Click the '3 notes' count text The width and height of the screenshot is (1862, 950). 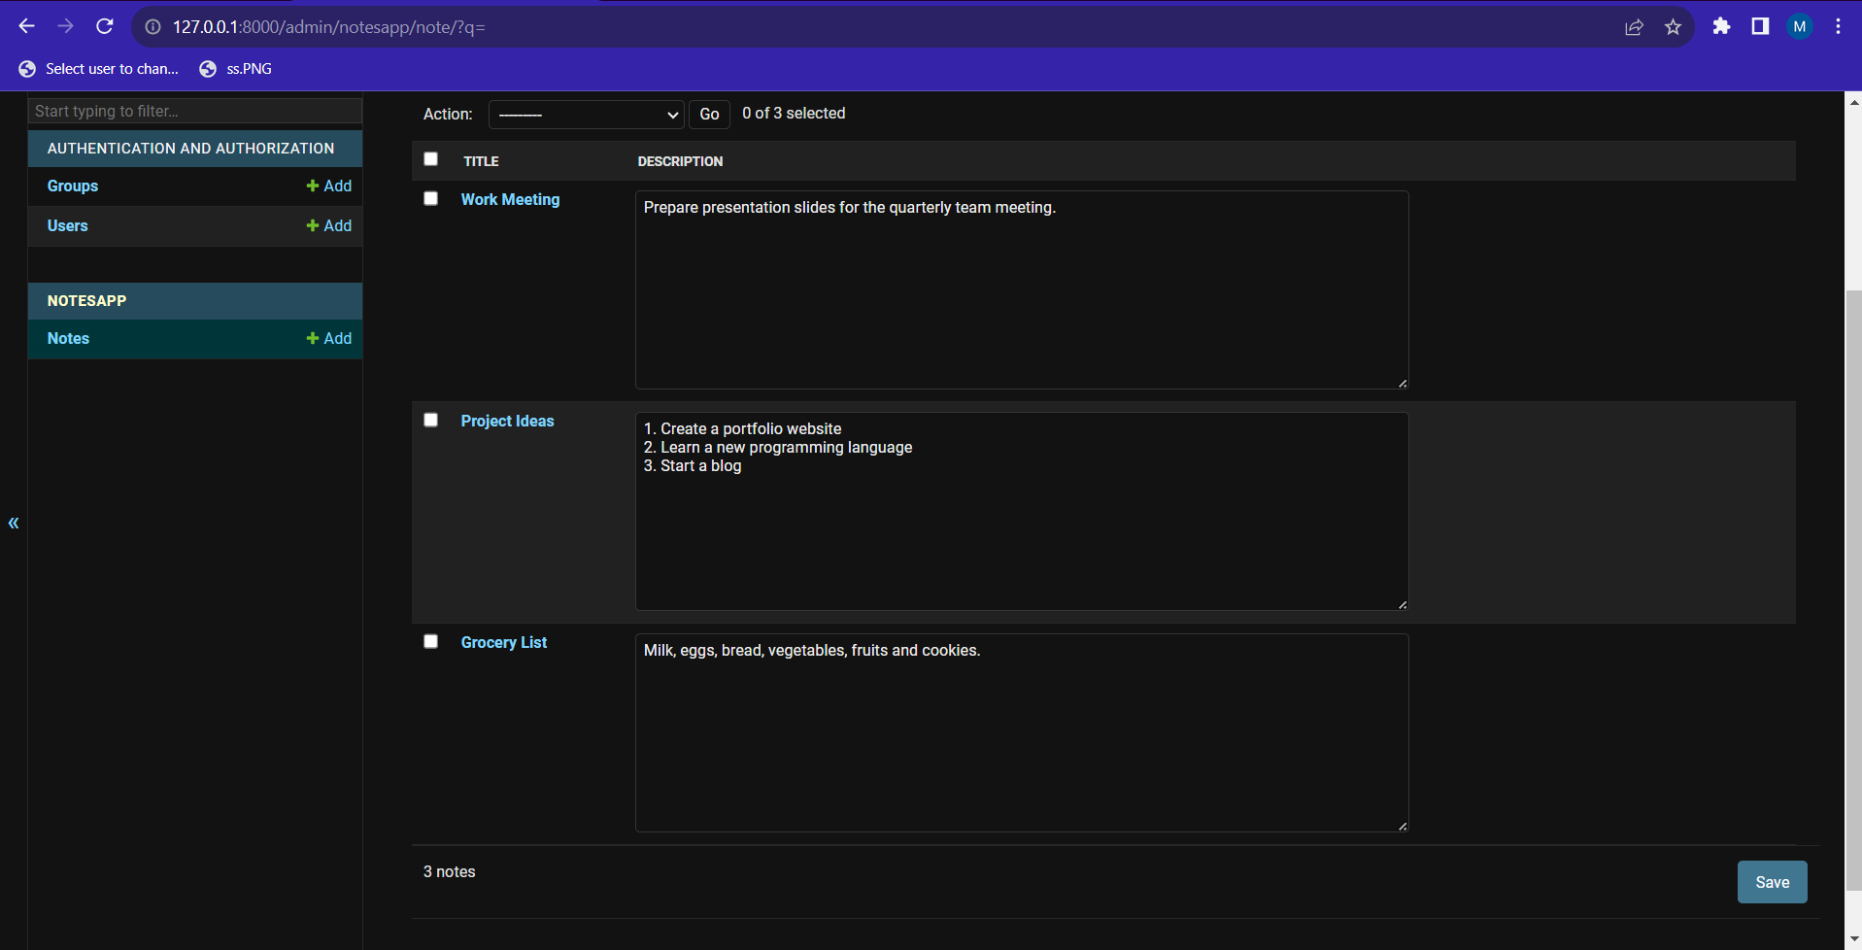(449, 871)
